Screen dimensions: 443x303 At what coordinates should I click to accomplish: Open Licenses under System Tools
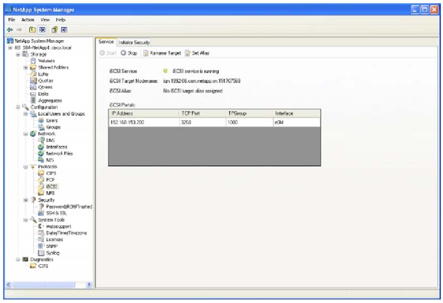point(54,239)
